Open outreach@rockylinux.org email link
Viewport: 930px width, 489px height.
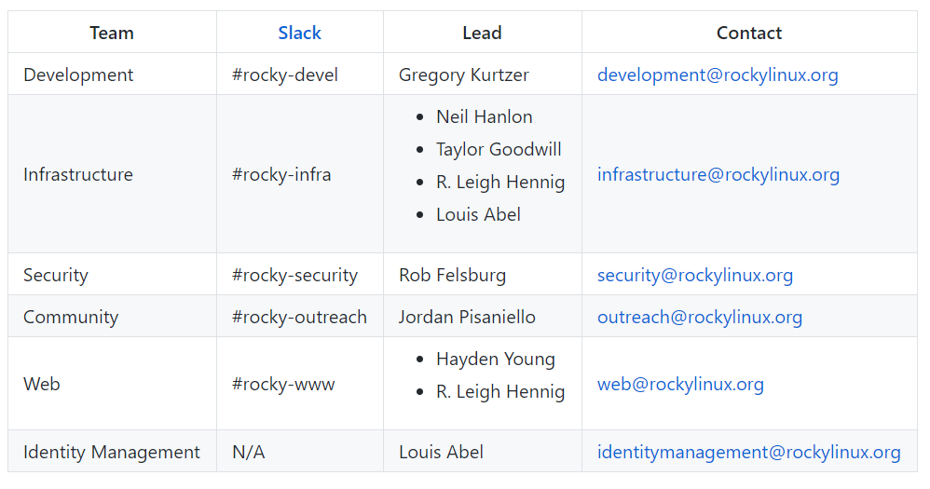coord(700,317)
